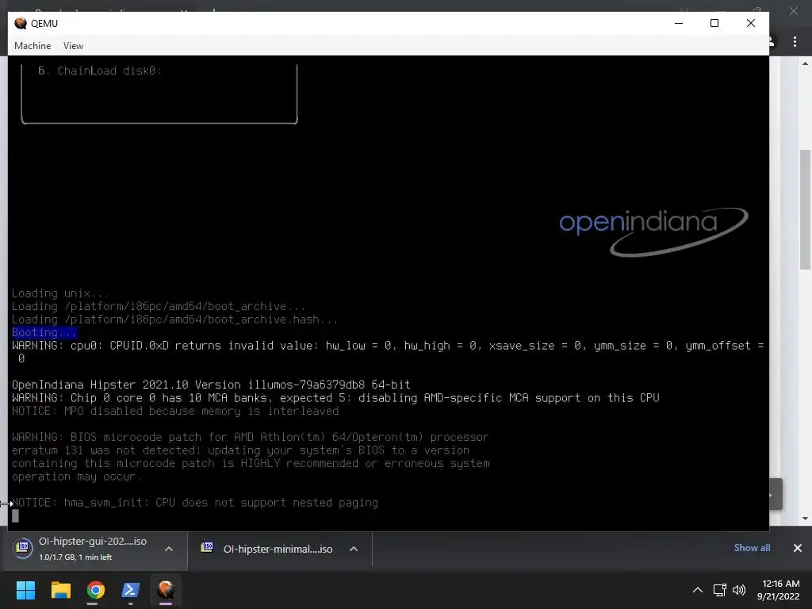This screenshot has width=812, height=609.
Task: Click the highlighted 'Booting...' text
Action: click(x=44, y=332)
